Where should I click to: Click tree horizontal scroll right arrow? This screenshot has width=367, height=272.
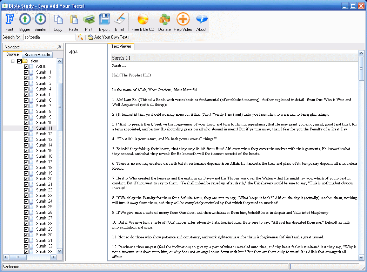pyautogui.click(x=53, y=257)
